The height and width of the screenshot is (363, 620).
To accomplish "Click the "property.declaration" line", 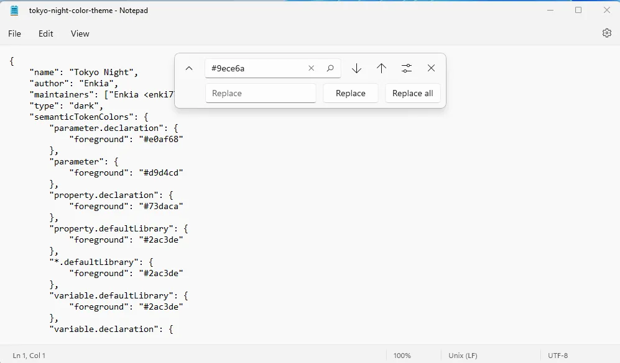I will coord(111,195).
